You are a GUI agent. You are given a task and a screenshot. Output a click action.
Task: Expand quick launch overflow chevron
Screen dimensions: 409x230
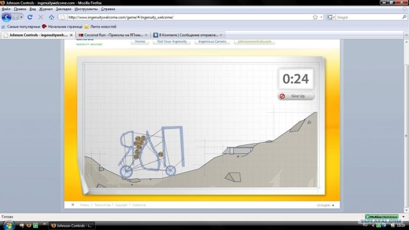pos(45,224)
